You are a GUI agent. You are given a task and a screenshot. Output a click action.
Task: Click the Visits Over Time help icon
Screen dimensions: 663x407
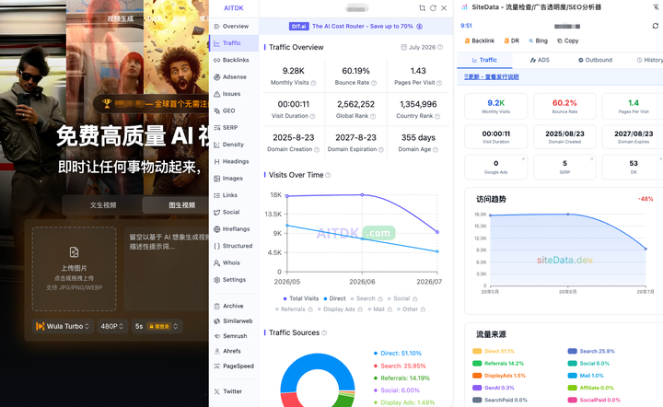328,175
